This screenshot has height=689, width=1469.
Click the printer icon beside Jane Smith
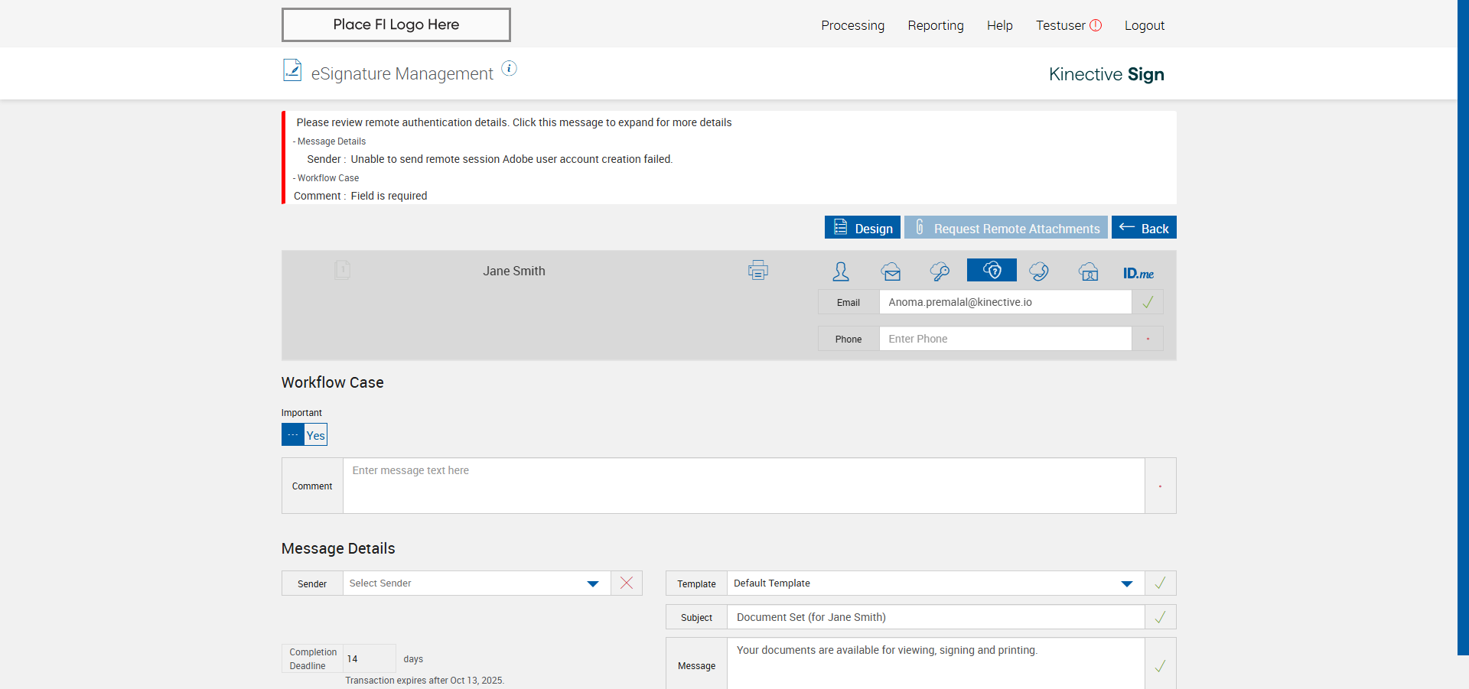point(757,270)
